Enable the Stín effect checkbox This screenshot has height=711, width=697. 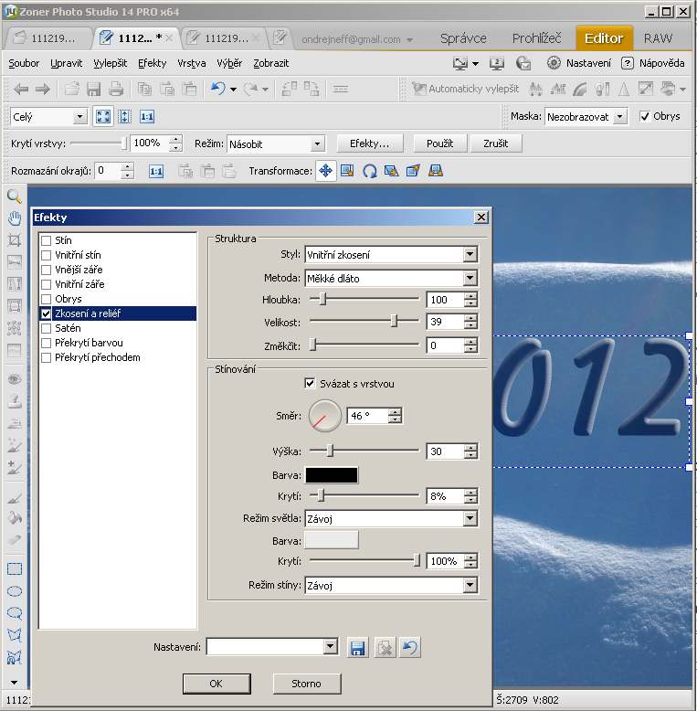click(47, 240)
